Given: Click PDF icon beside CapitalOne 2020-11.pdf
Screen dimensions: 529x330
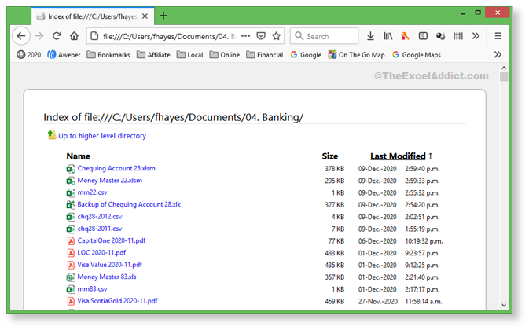Looking at the screenshot, I should click(71, 241).
